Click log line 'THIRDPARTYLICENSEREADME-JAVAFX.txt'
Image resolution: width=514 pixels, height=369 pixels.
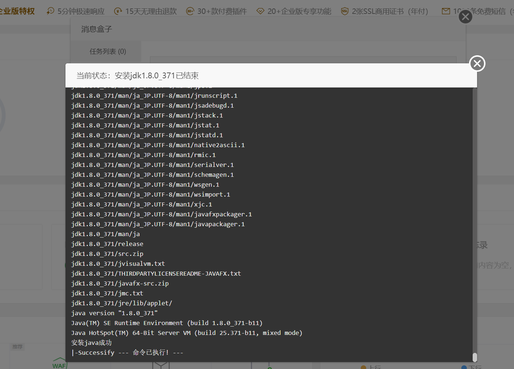pyautogui.click(x=156, y=274)
